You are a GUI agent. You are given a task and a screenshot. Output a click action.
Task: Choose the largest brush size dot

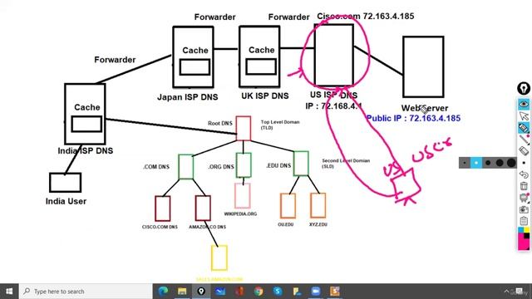511,163
